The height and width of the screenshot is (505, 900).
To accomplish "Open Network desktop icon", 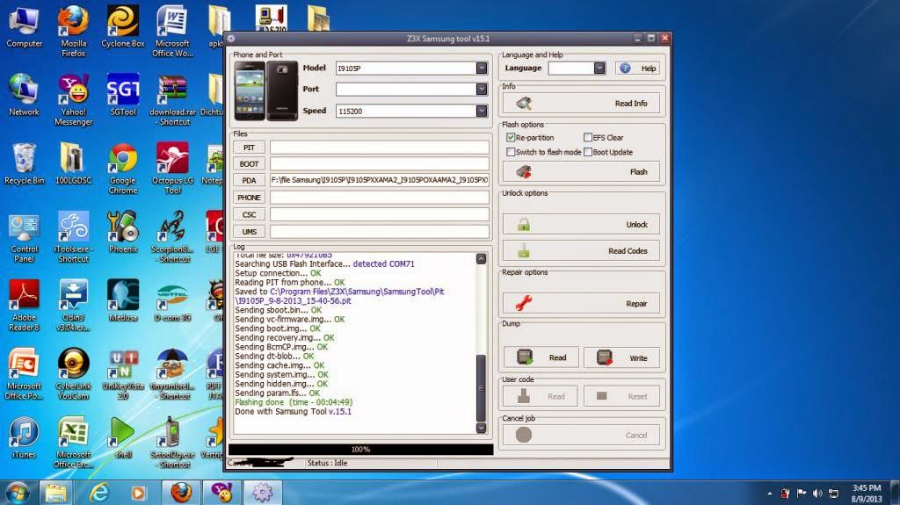I will [x=24, y=94].
